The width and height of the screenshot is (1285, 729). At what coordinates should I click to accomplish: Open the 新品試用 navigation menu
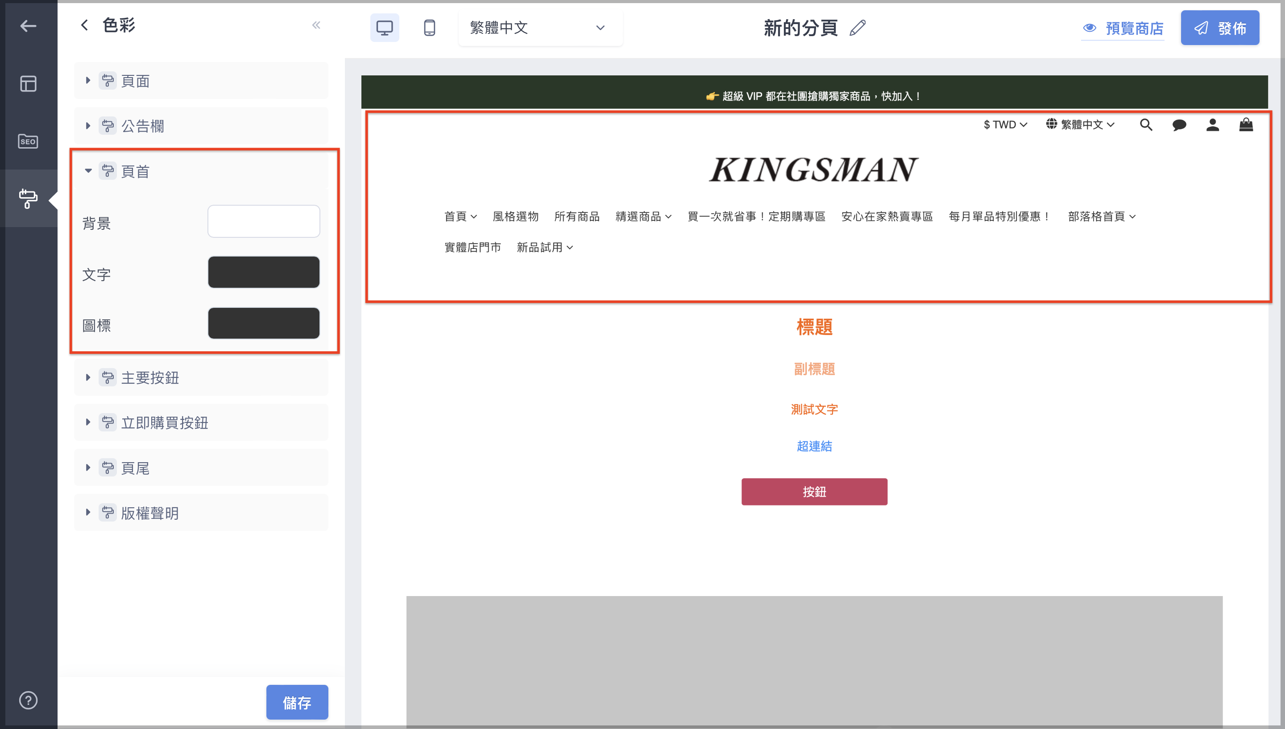click(x=545, y=247)
